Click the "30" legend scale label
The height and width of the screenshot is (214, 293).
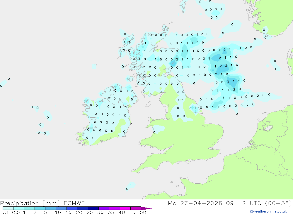point(100,212)
